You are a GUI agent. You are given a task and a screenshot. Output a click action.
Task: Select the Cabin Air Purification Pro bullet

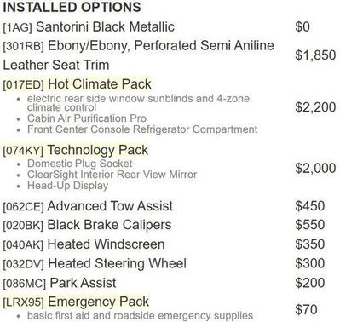[x=87, y=118]
